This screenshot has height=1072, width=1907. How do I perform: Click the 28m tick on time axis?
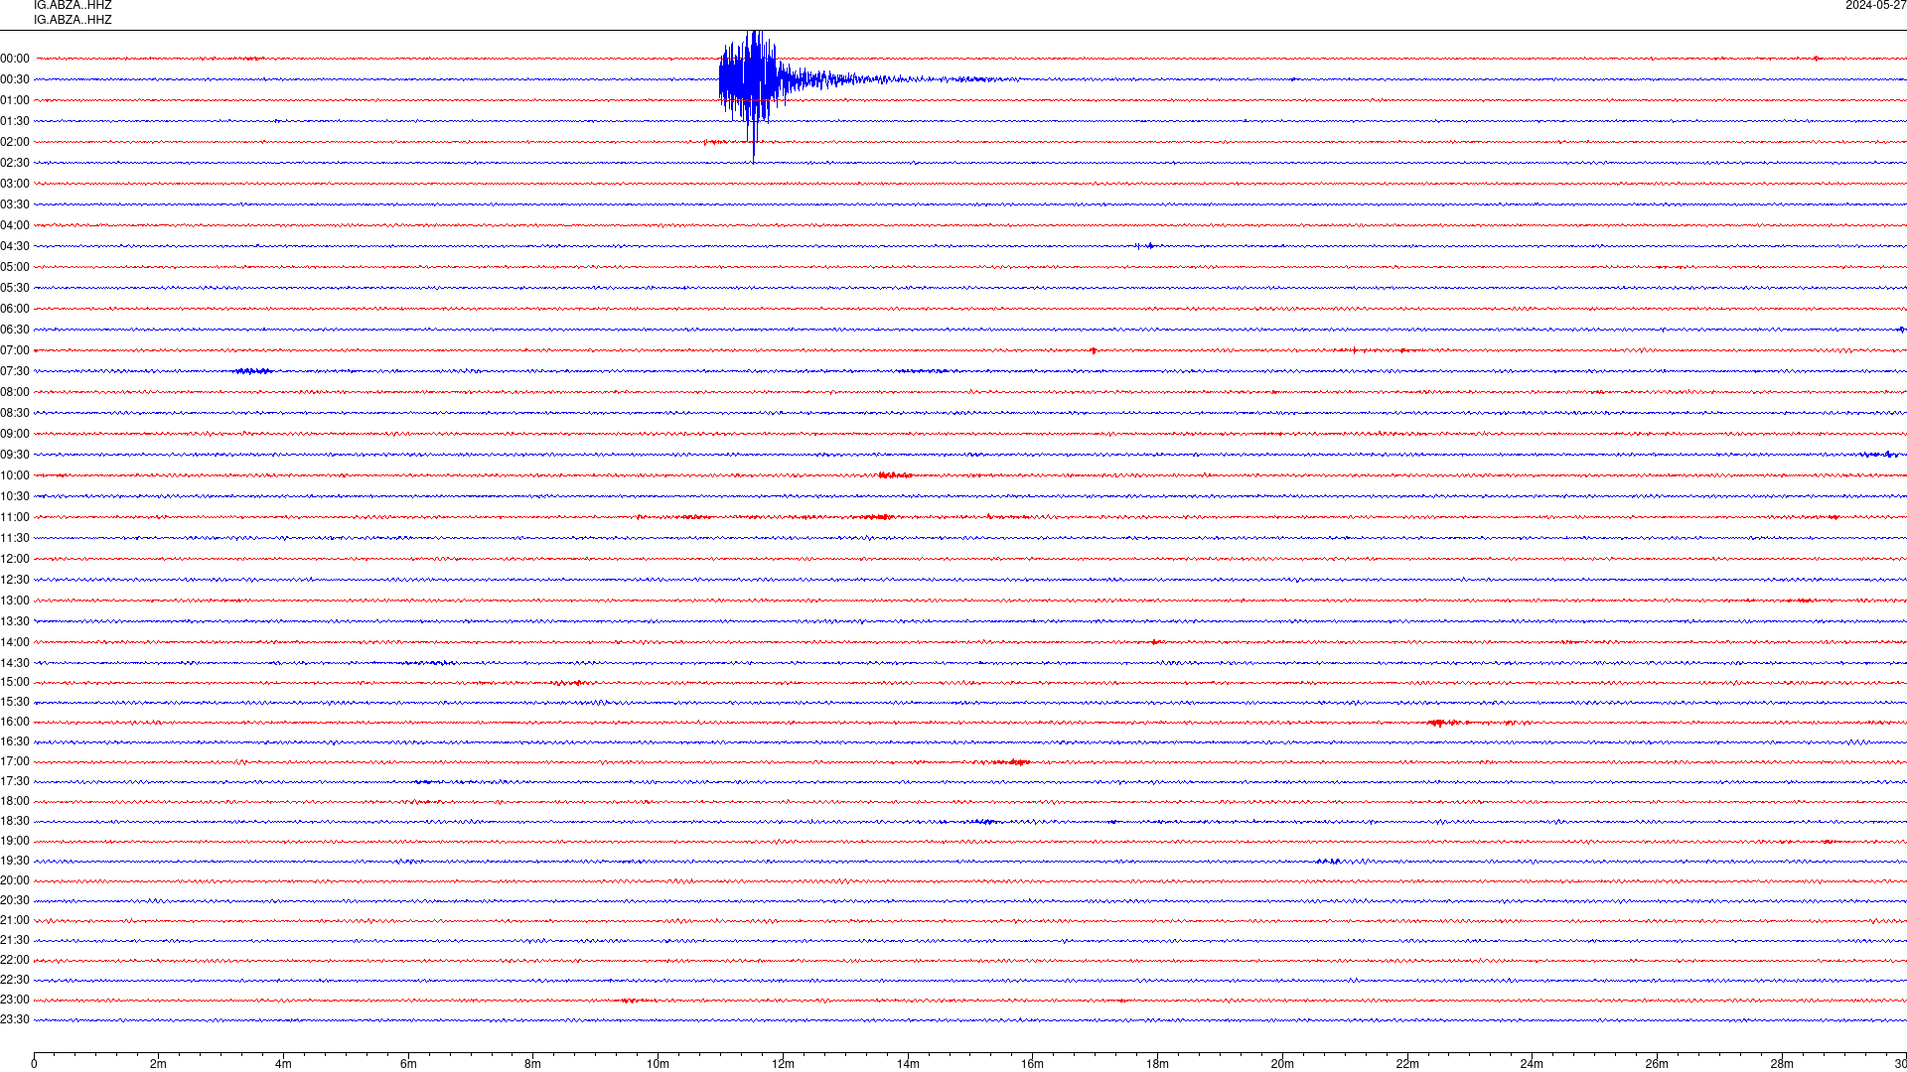(1782, 1064)
